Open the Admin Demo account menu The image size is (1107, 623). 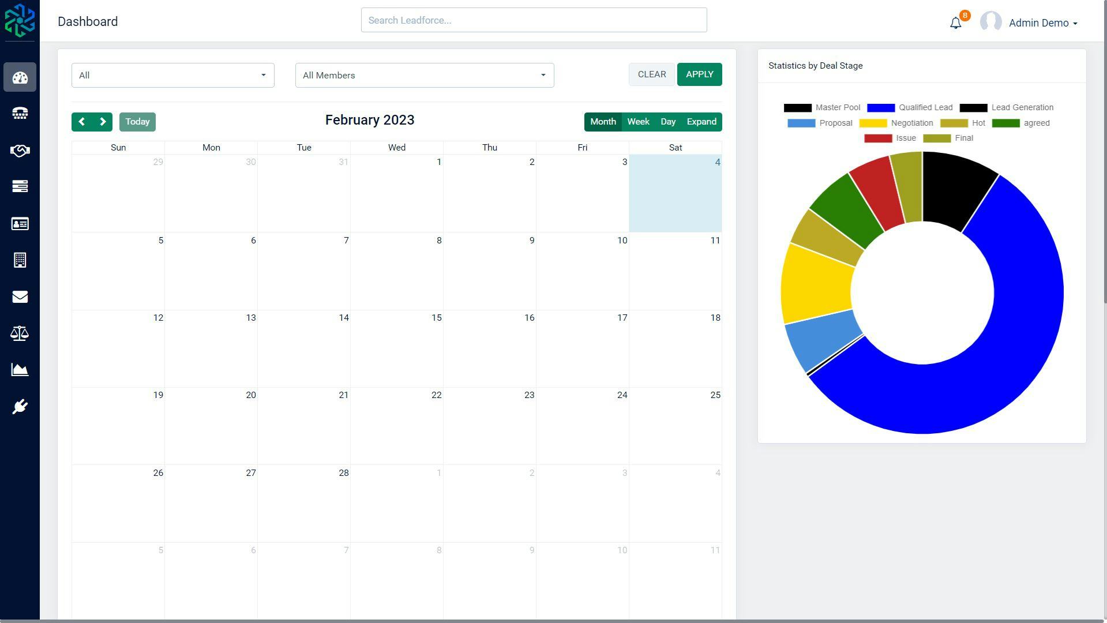pyautogui.click(x=1042, y=22)
